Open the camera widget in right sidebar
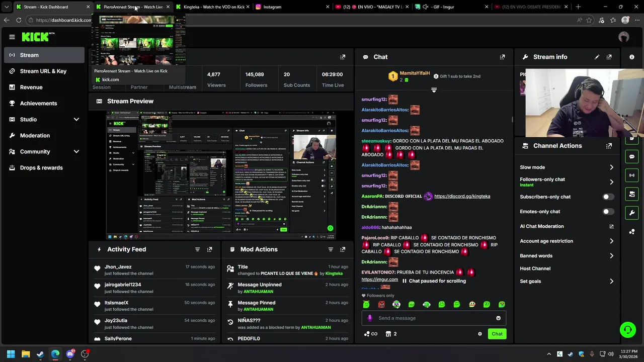Viewport: 644px width, 362px height. [632, 194]
